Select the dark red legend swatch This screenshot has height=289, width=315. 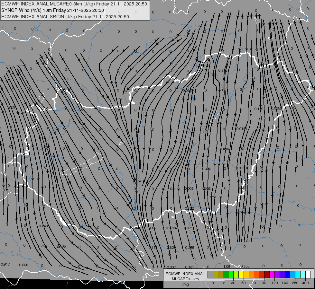(x=267, y=275)
